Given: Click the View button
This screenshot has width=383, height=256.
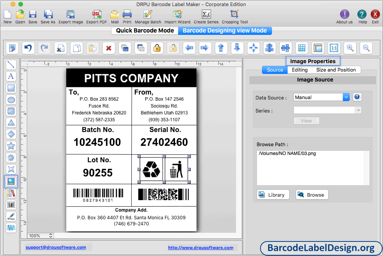Looking at the screenshot, I should point(306,121).
